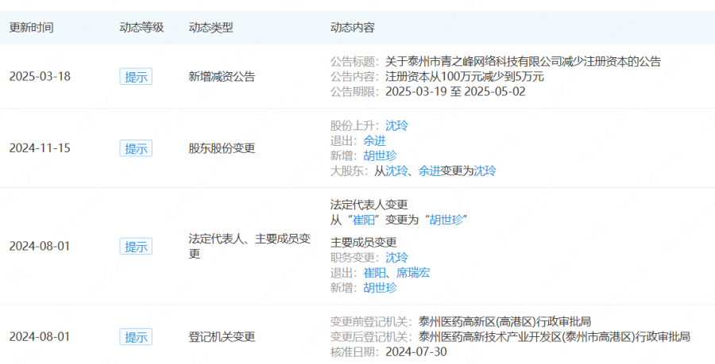Click 余进 link in the 大股东 line
715x364 pixels.
point(430,171)
